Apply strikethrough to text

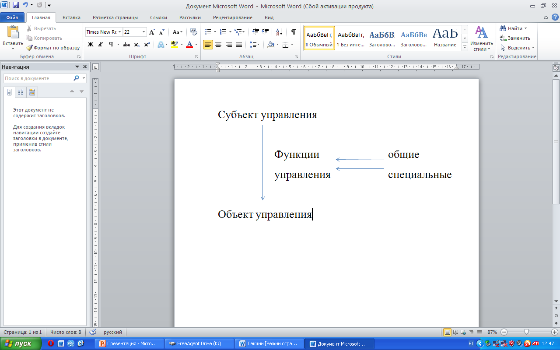click(126, 45)
